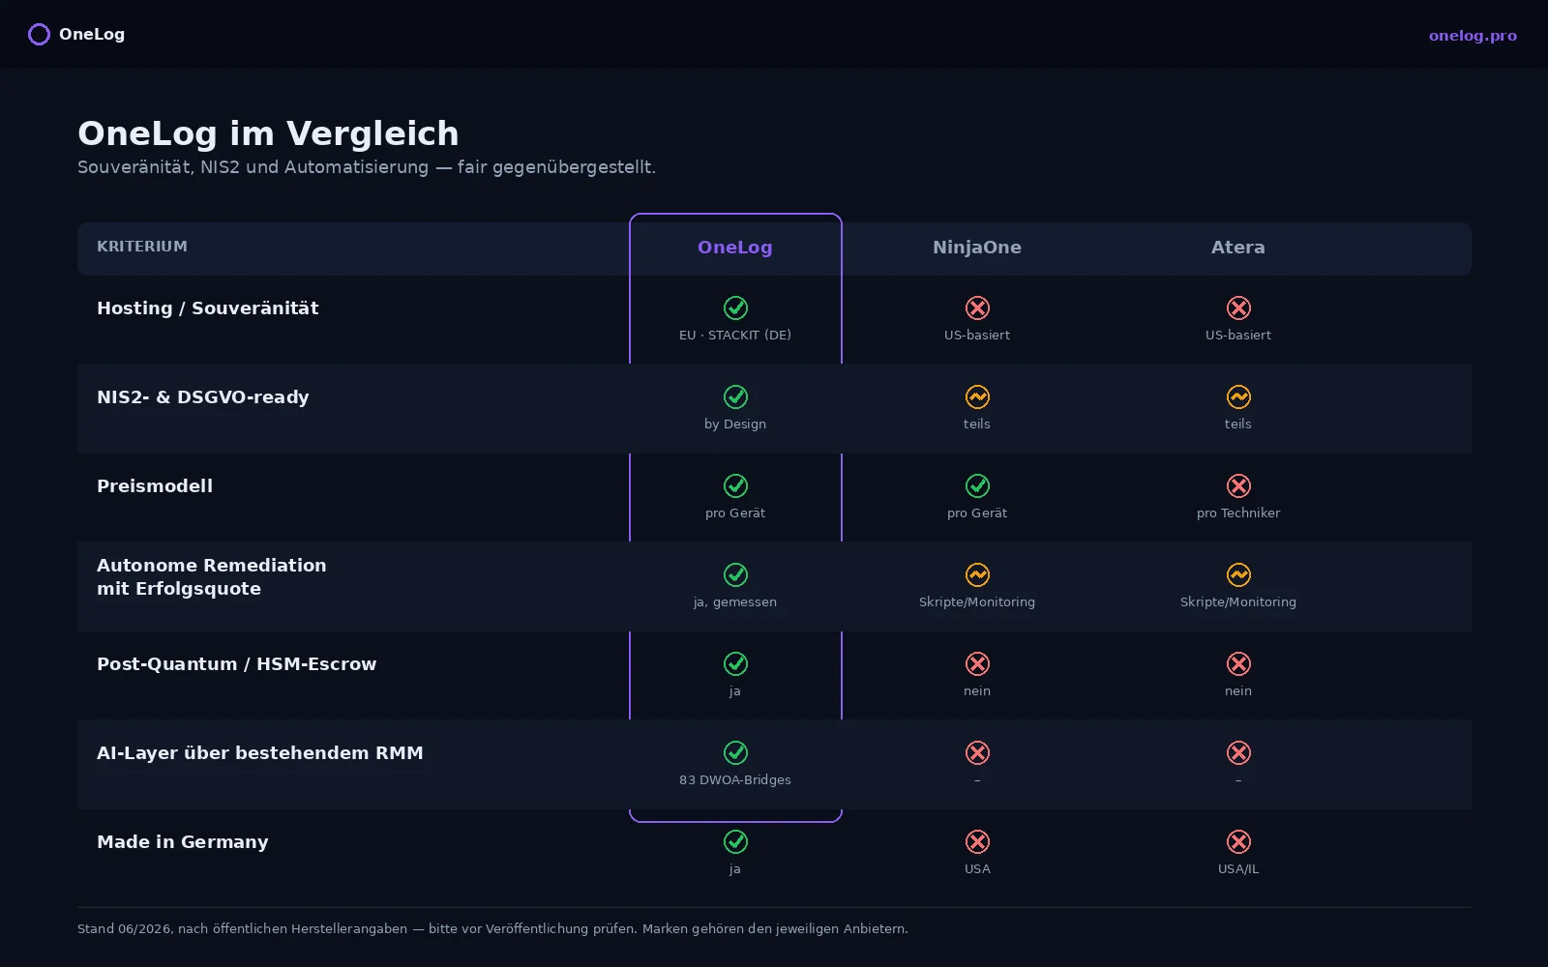
Task: Select the Atera column header
Action: pyautogui.click(x=1238, y=248)
